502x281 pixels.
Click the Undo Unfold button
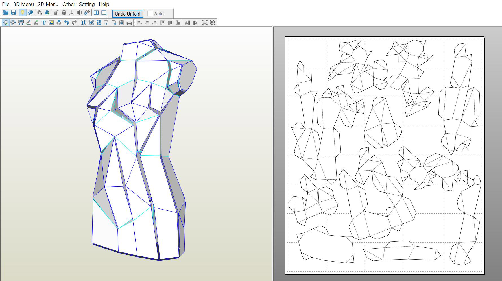[x=128, y=13]
